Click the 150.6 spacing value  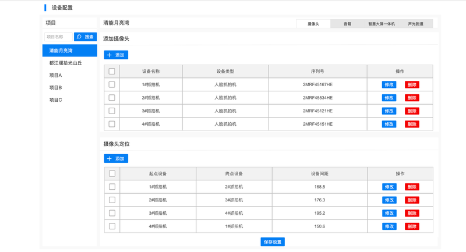click(320, 226)
